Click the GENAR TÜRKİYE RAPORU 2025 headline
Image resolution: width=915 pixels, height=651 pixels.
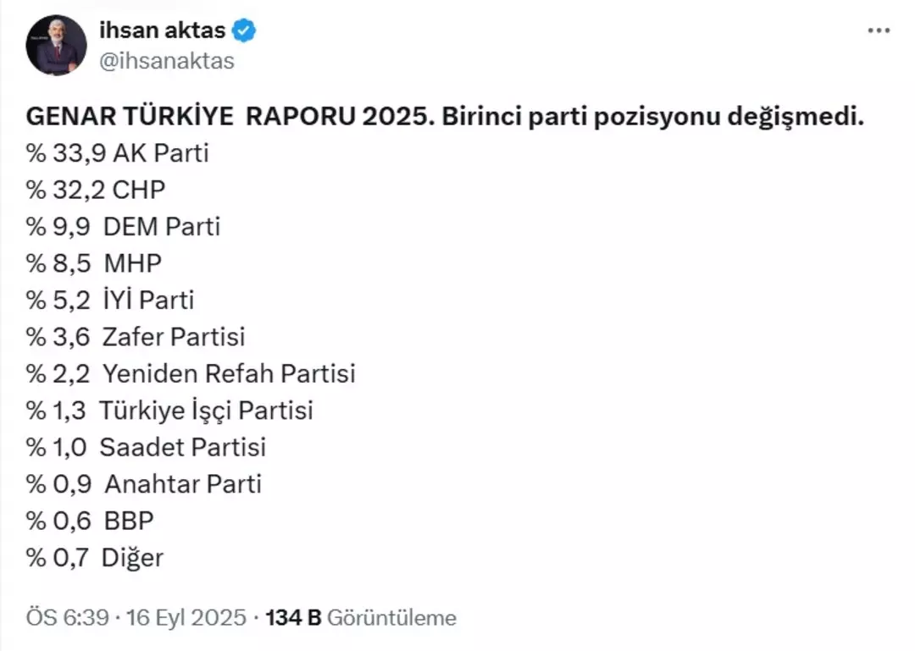[445, 117]
